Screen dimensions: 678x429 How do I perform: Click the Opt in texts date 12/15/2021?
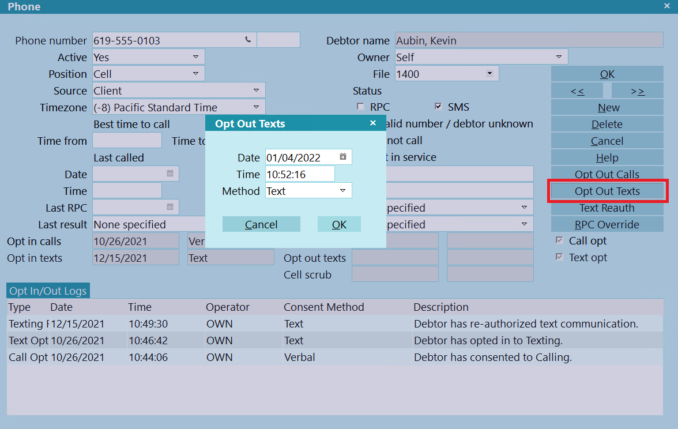tap(136, 258)
